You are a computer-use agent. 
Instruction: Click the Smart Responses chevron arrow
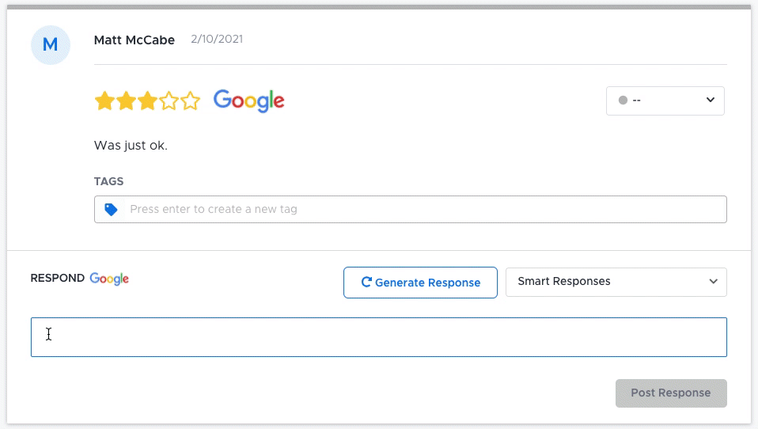coord(713,282)
